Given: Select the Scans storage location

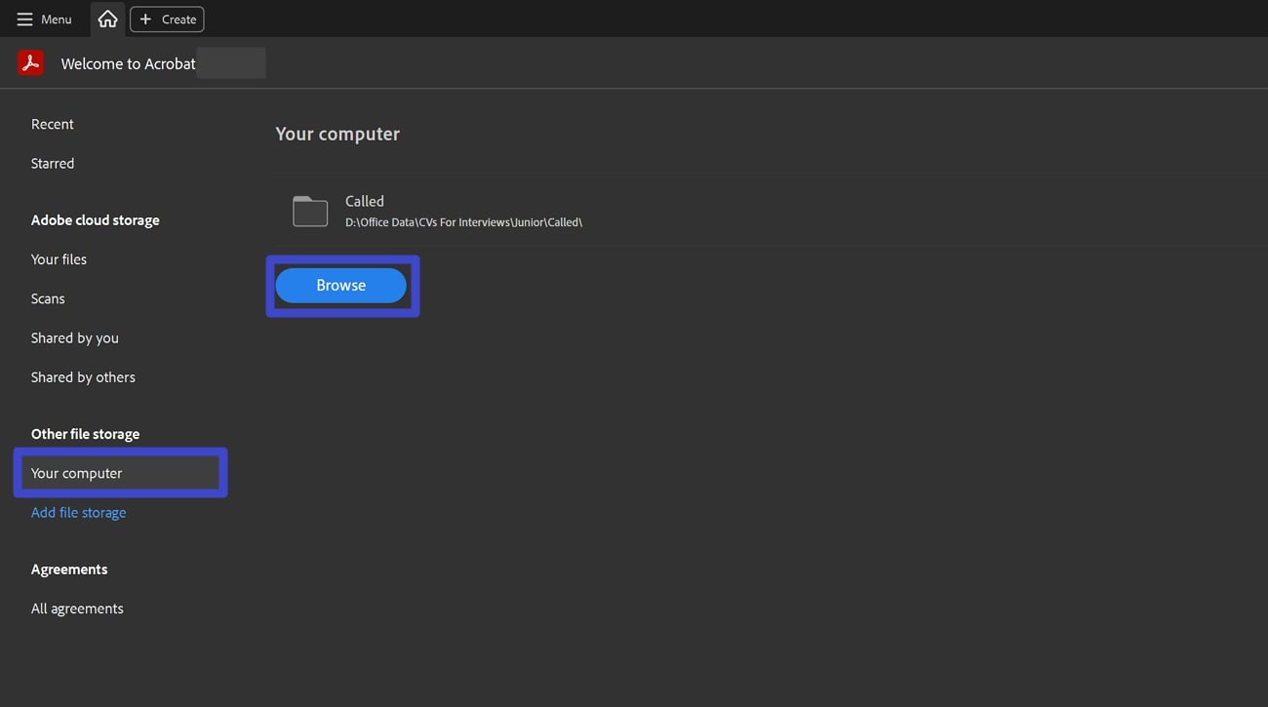Looking at the screenshot, I should click(47, 297).
